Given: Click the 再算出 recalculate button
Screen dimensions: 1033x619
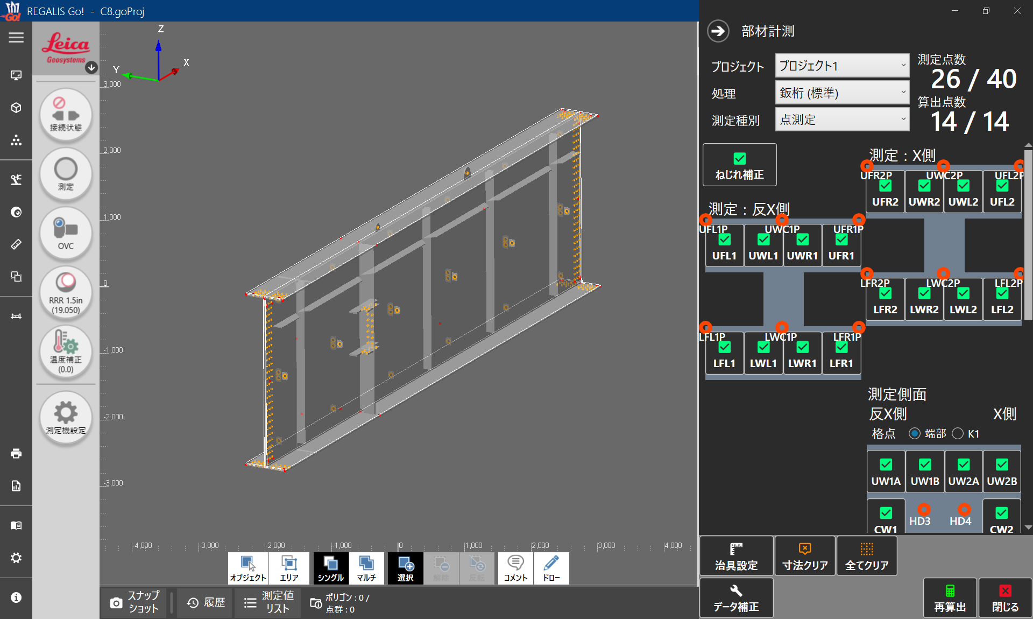Looking at the screenshot, I should (x=950, y=598).
